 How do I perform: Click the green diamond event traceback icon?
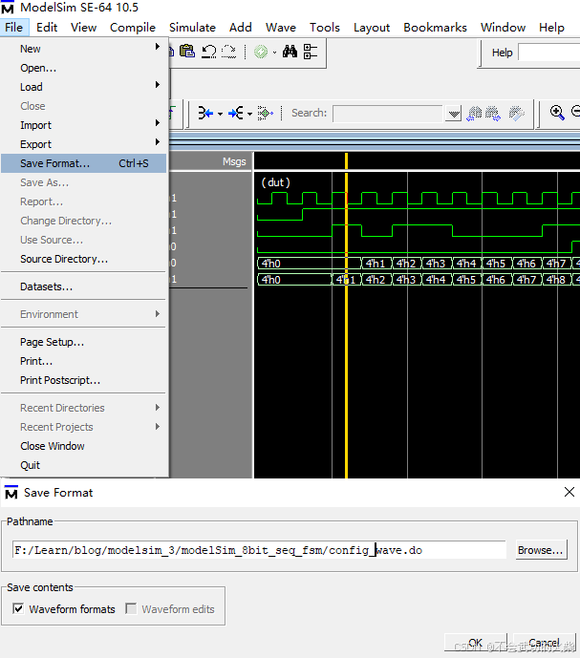click(265, 113)
